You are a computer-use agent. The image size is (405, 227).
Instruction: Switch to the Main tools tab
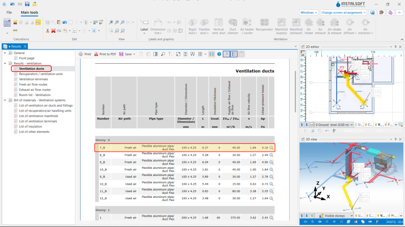30,13
